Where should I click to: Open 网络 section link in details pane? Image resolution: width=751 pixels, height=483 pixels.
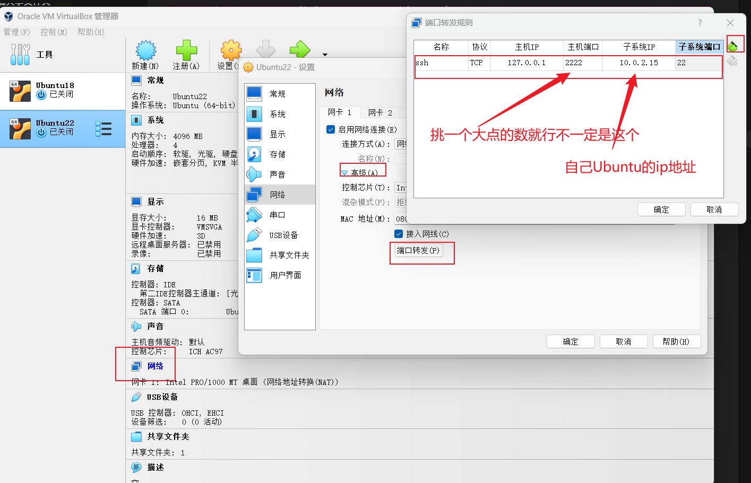(x=156, y=366)
